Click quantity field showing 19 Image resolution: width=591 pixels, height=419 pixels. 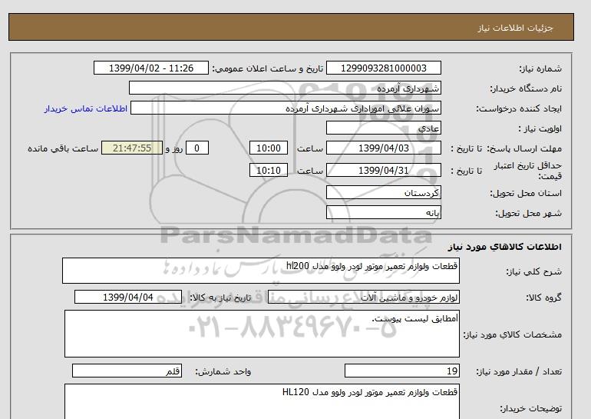pos(401,371)
